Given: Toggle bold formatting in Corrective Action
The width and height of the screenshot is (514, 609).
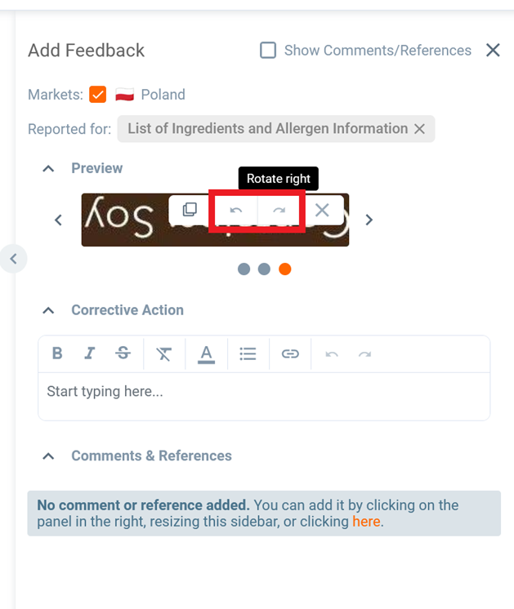Looking at the screenshot, I should pos(57,353).
